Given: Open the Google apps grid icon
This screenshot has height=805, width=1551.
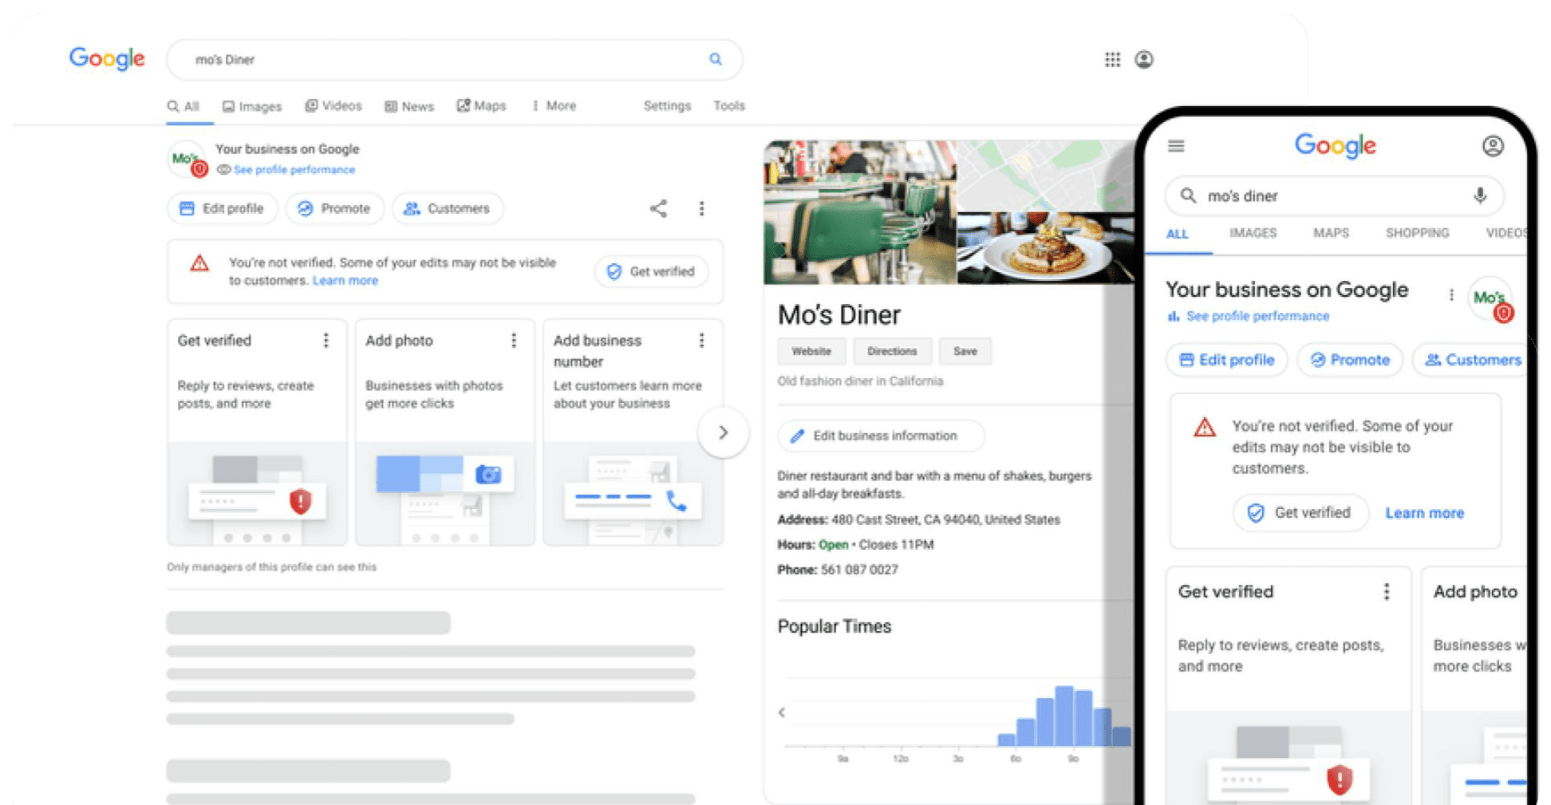Looking at the screenshot, I should (x=1112, y=59).
